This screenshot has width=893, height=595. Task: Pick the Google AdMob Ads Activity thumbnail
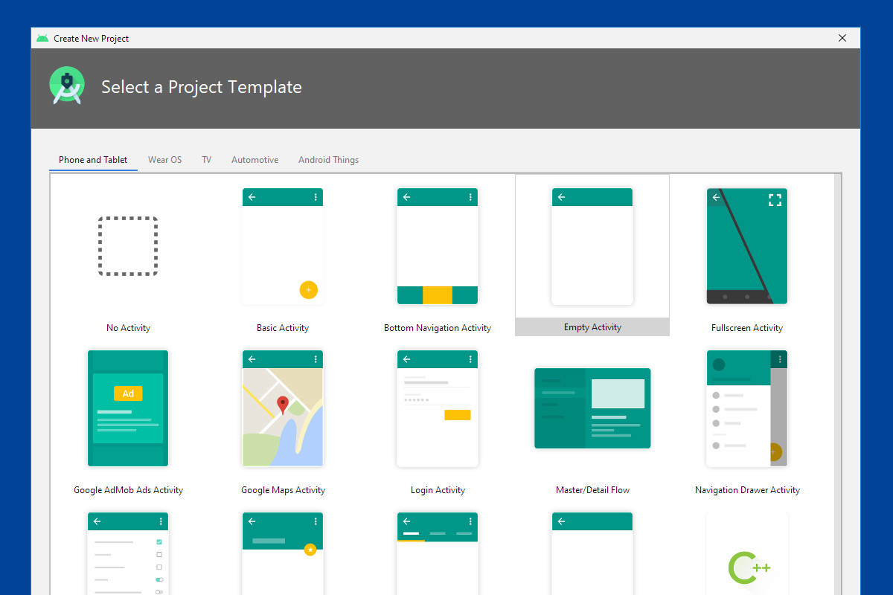click(128, 408)
